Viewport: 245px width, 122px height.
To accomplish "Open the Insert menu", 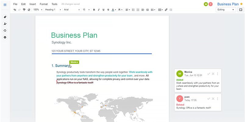I will point(33,4).
